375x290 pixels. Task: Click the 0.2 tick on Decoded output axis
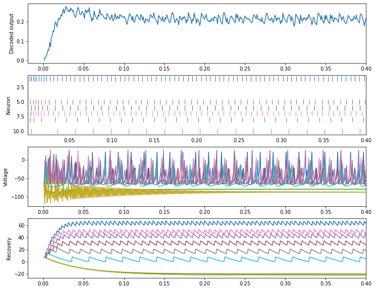coord(19,22)
